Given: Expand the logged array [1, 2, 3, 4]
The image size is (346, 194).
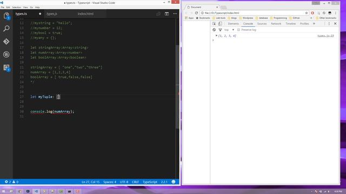Looking at the screenshot, I should pyautogui.click(x=216, y=36).
